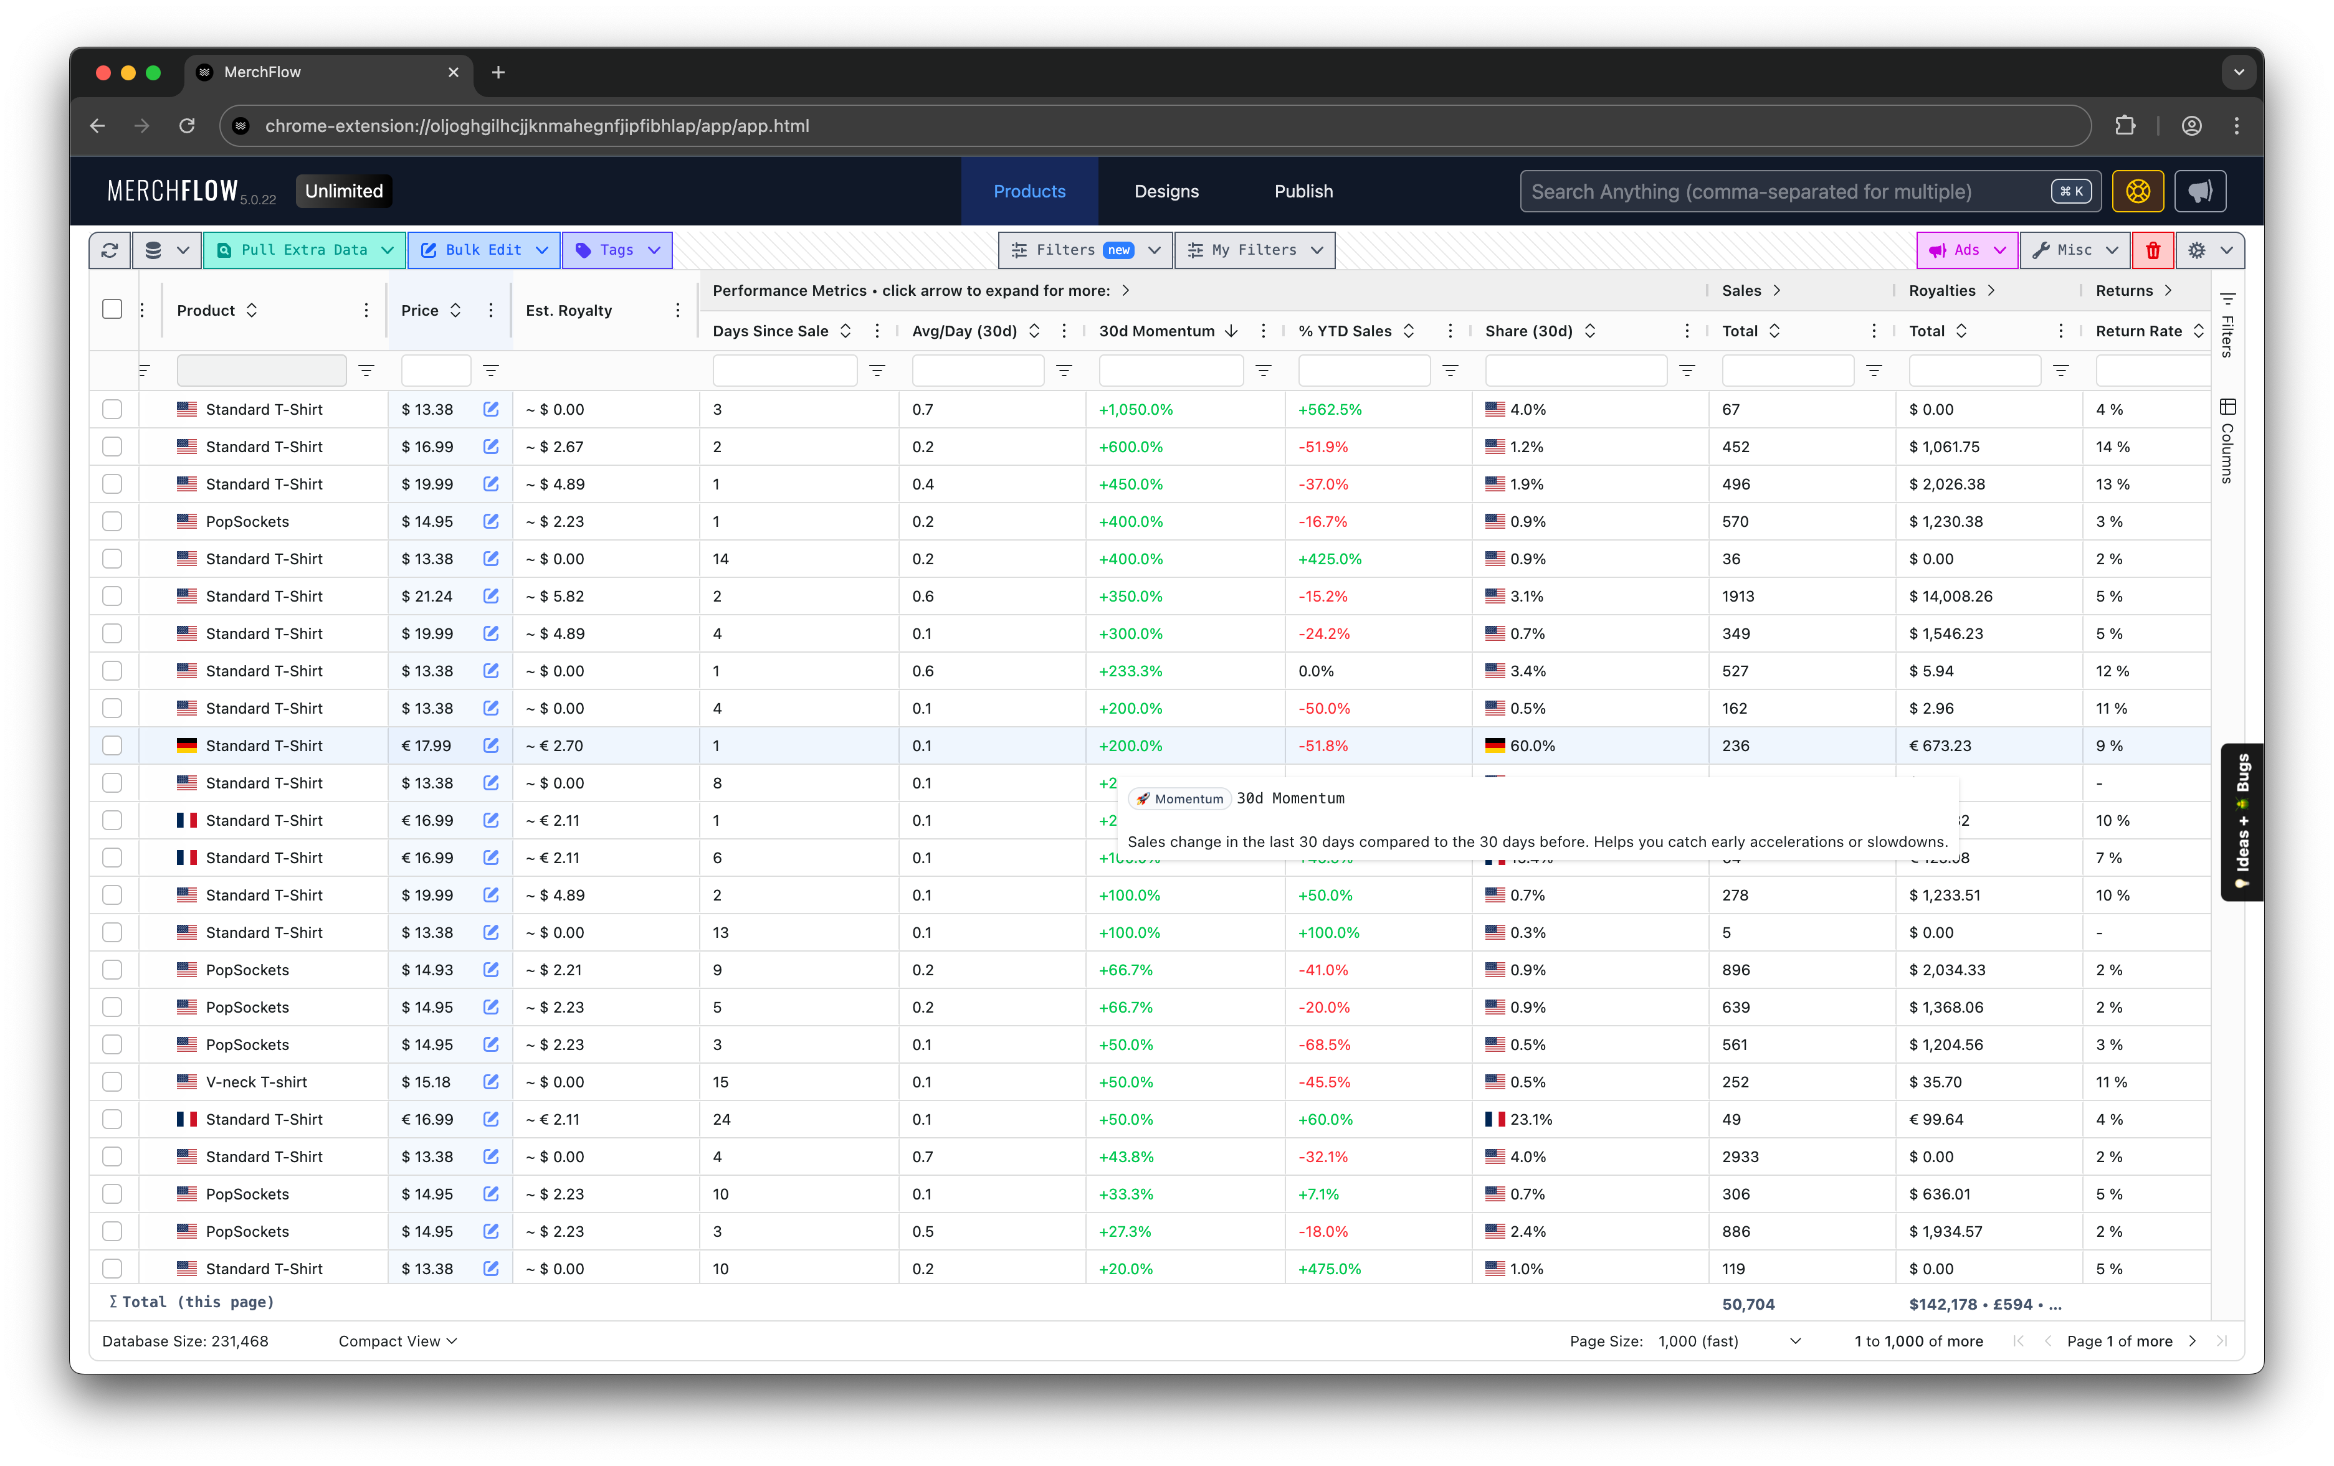Click the filter icon beside Price filter box

pyautogui.click(x=490, y=370)
